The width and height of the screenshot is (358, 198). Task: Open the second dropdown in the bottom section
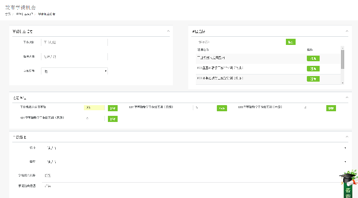click(196, 162)
